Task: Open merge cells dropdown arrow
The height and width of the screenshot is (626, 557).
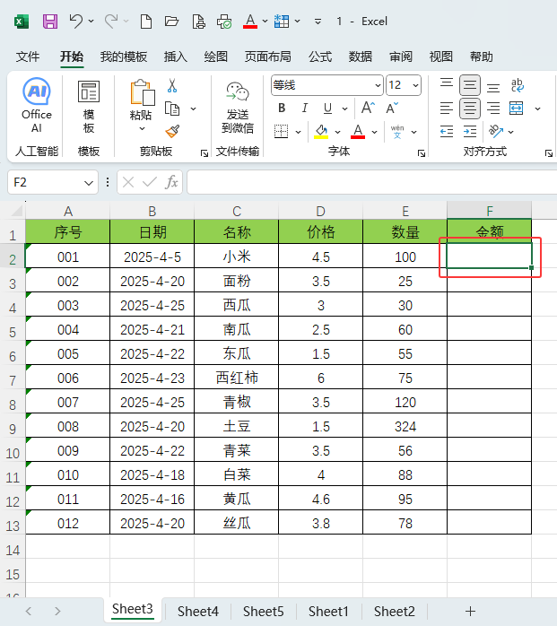Action: (538, 109)
